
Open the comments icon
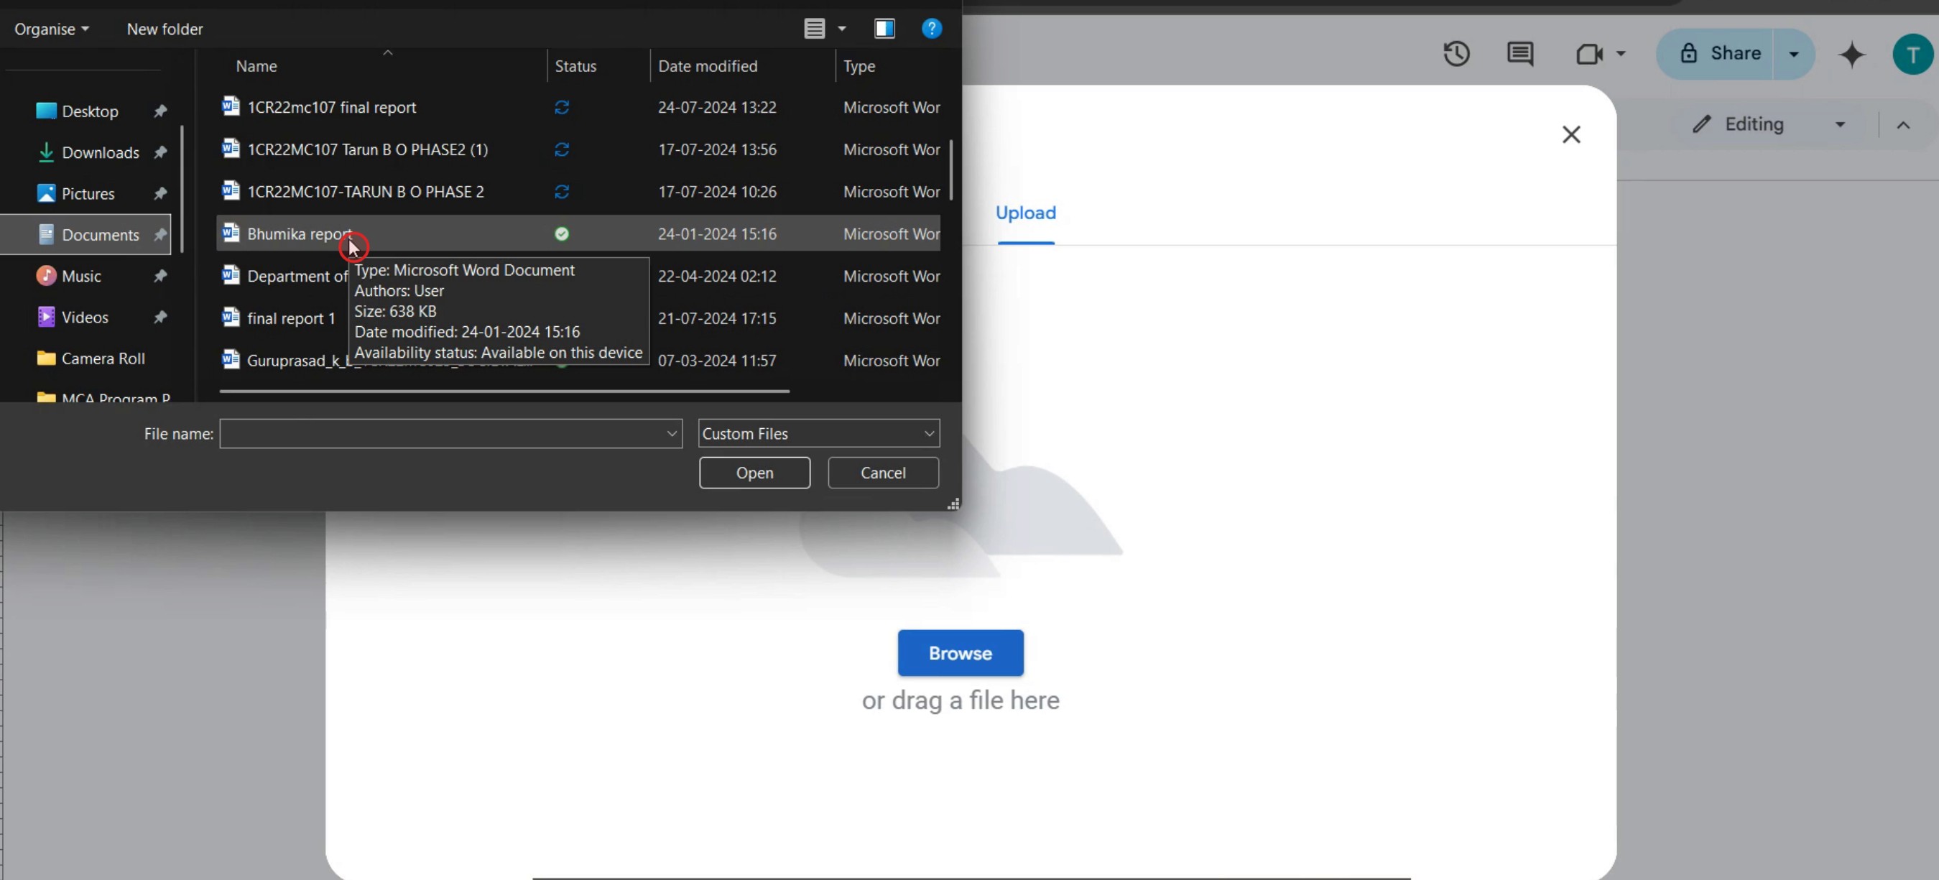click(x=1519, y=53)
